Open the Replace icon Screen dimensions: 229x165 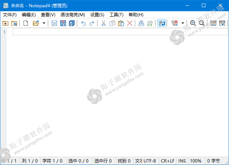pos(150,23)
